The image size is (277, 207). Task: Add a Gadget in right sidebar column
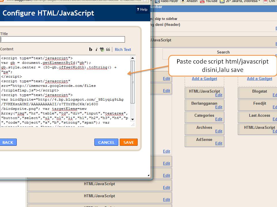[259, 79]
